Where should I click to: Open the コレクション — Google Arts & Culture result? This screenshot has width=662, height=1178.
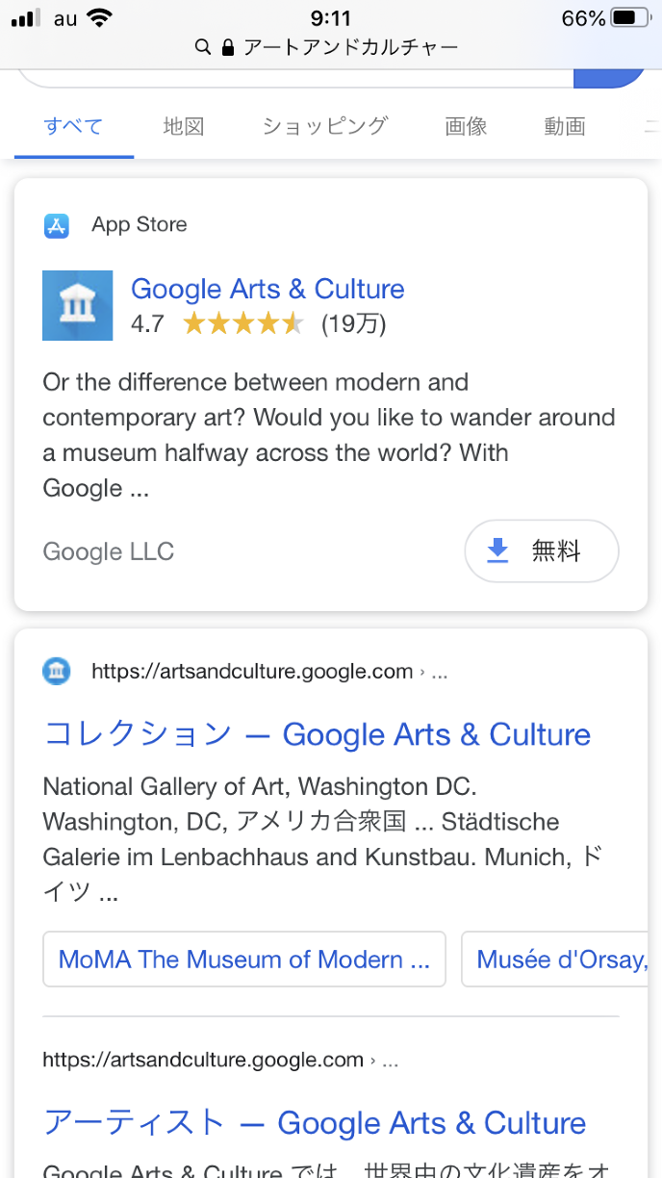click(x=318, y=735)
